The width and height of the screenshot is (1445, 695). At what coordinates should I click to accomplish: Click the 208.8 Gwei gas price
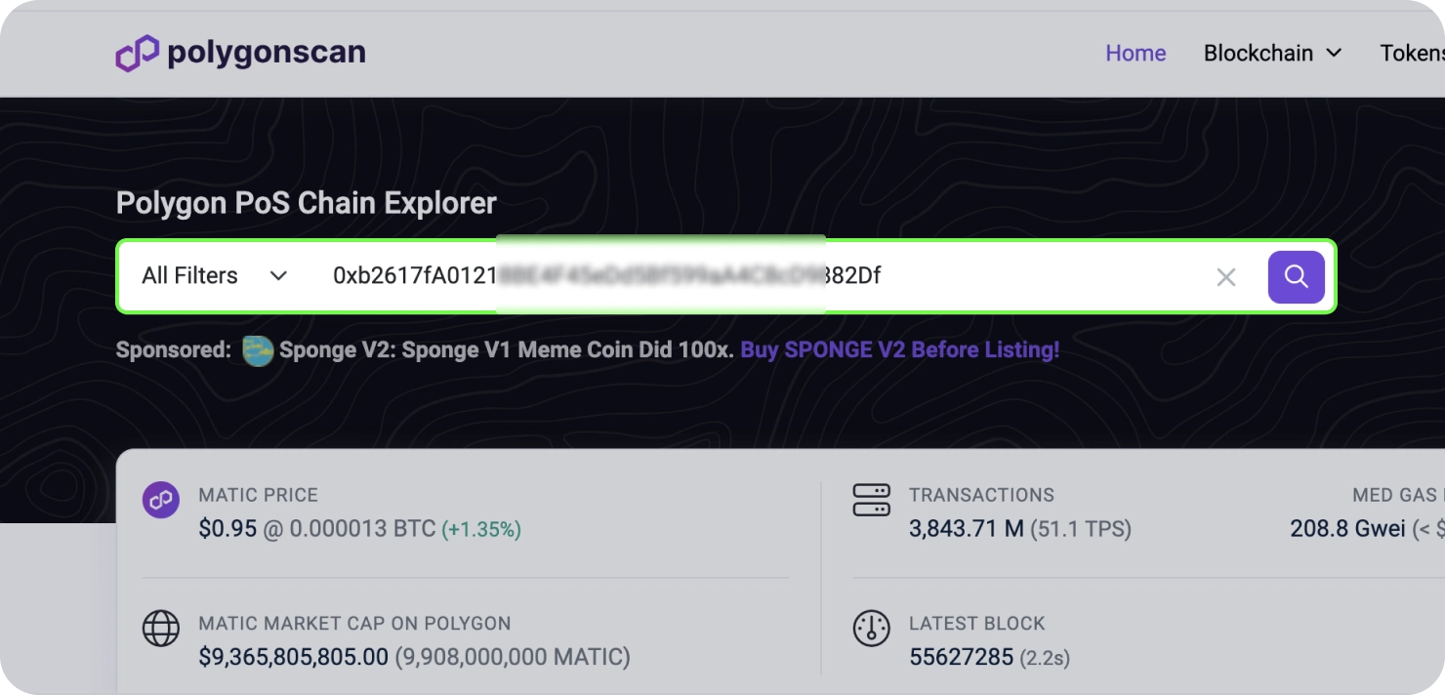click(x=1347, y=529)
